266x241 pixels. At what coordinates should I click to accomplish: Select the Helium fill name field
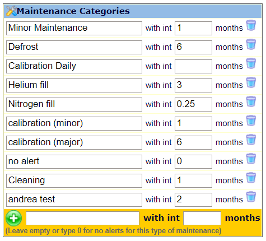coord(74,85)
